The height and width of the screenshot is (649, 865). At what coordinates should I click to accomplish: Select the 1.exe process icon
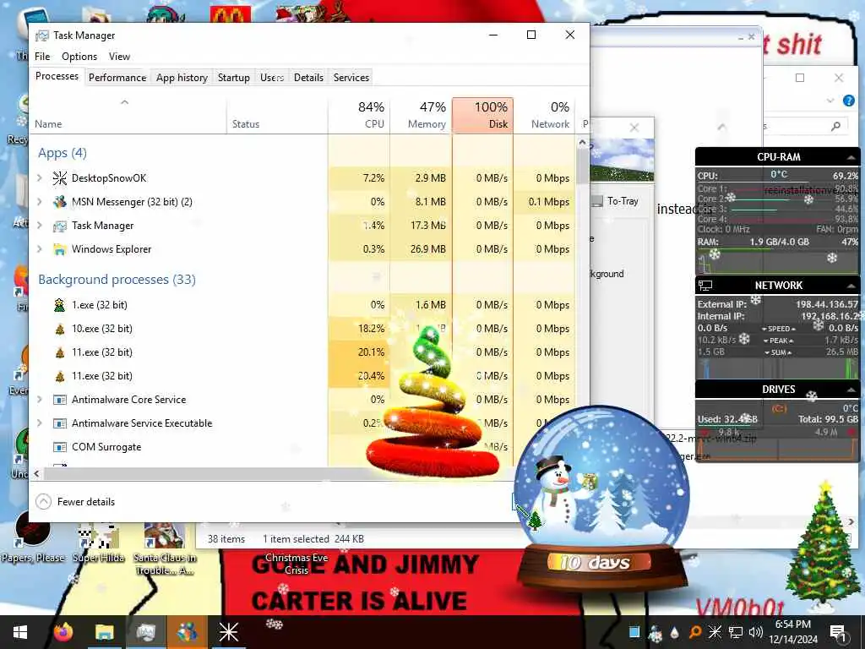point(60,304)
